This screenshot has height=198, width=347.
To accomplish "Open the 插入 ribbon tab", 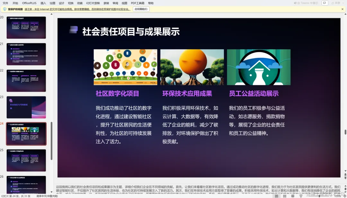I will [43, 3].
